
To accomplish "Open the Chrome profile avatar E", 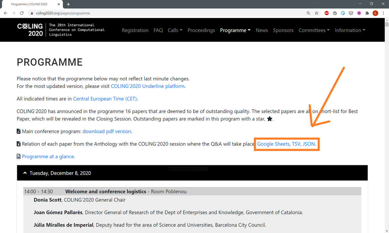I will [x=375, y=13].
